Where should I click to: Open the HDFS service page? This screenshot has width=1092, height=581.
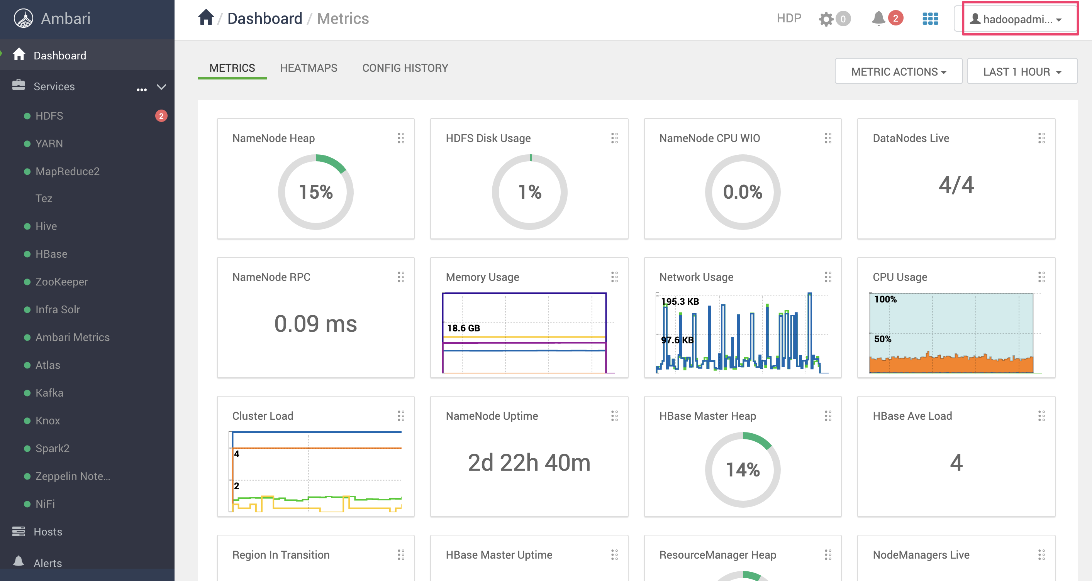coord(49,116)
